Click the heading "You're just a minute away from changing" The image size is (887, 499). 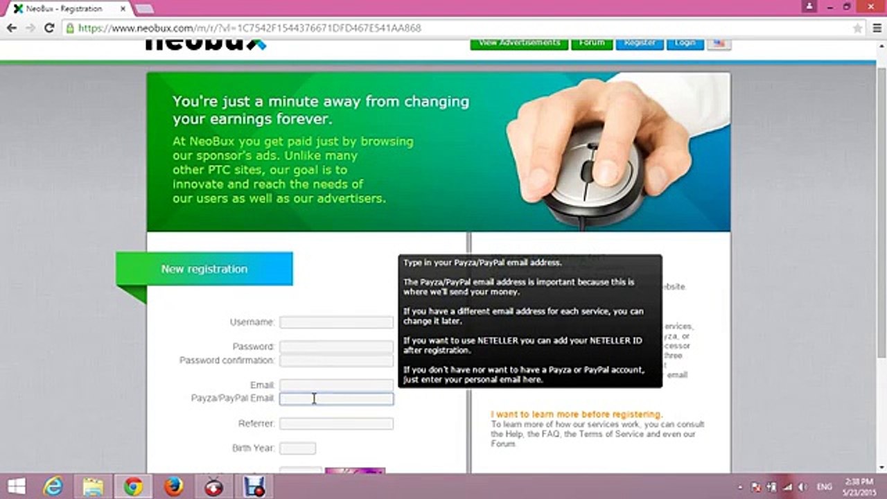click(321, 101)
